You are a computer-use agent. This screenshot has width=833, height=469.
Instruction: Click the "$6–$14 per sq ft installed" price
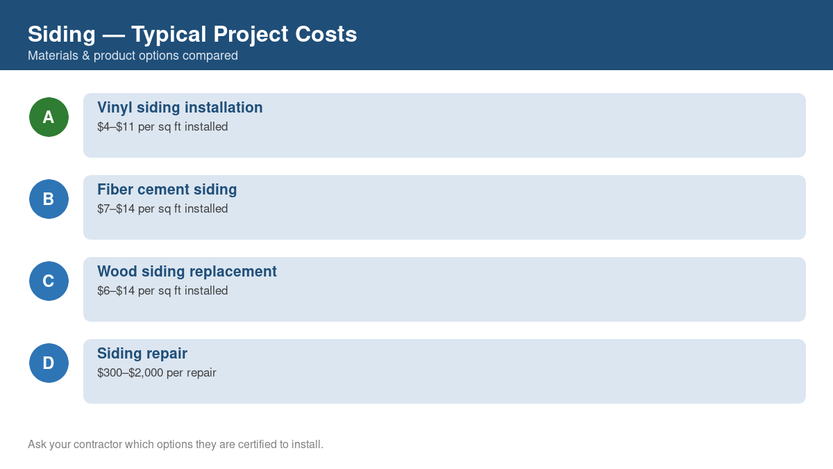tap(162, 291)
